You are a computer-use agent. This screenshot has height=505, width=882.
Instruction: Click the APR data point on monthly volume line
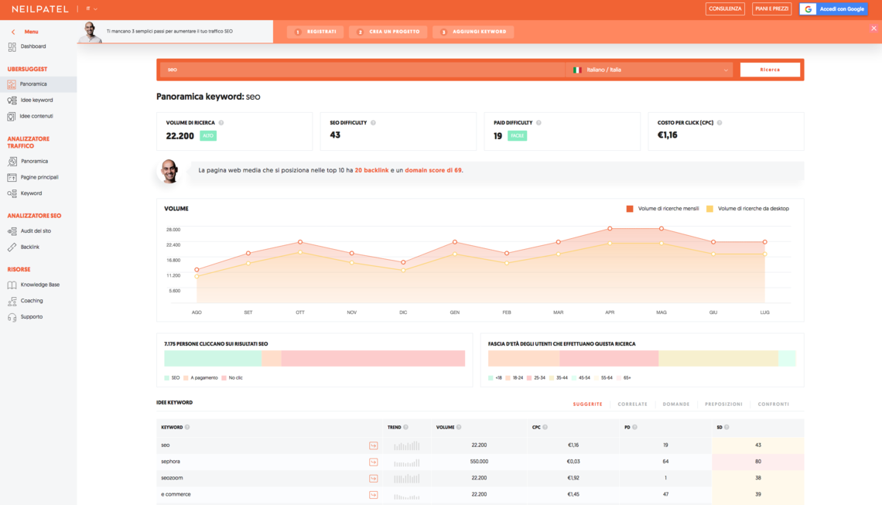(610, 229)
